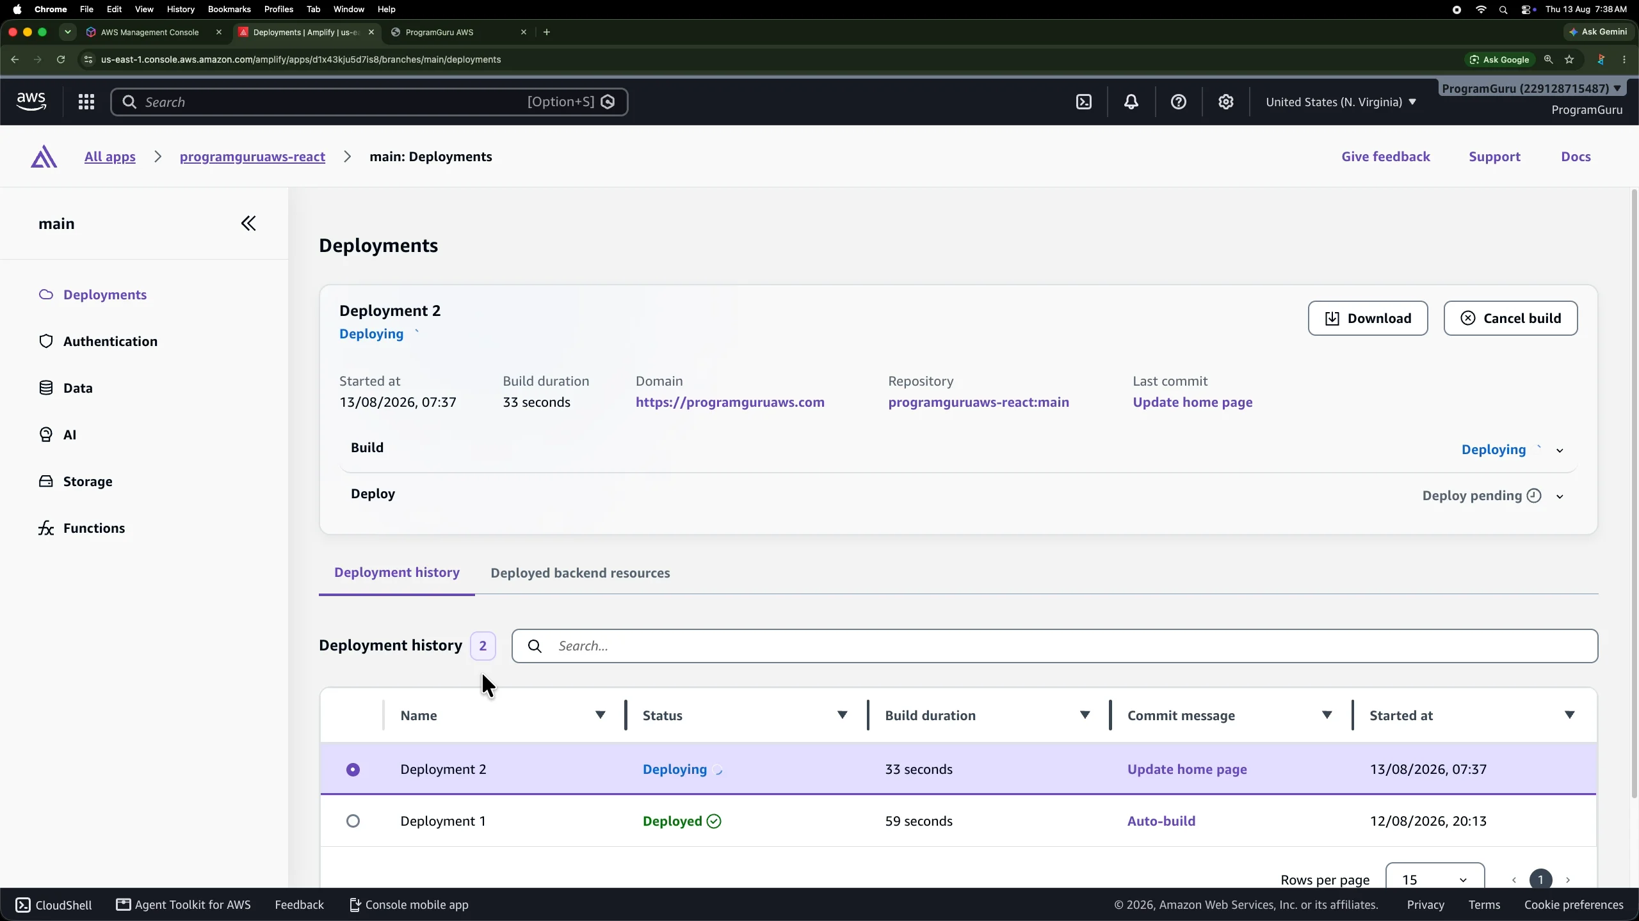
Task: Click the Data database icon
Action: coord(46,388)
